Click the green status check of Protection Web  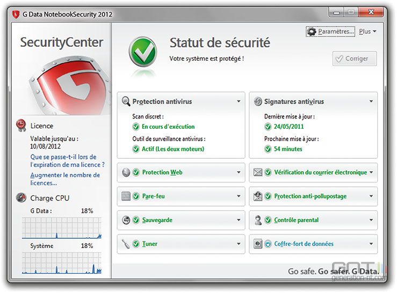tap(136, 172)
